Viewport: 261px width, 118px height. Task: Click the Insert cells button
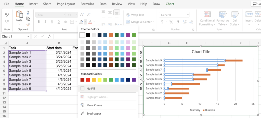click(249, 18)
